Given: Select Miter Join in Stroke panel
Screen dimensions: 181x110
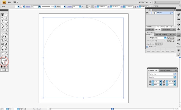Looking at the screenshot, I should (x=168, y=41).
